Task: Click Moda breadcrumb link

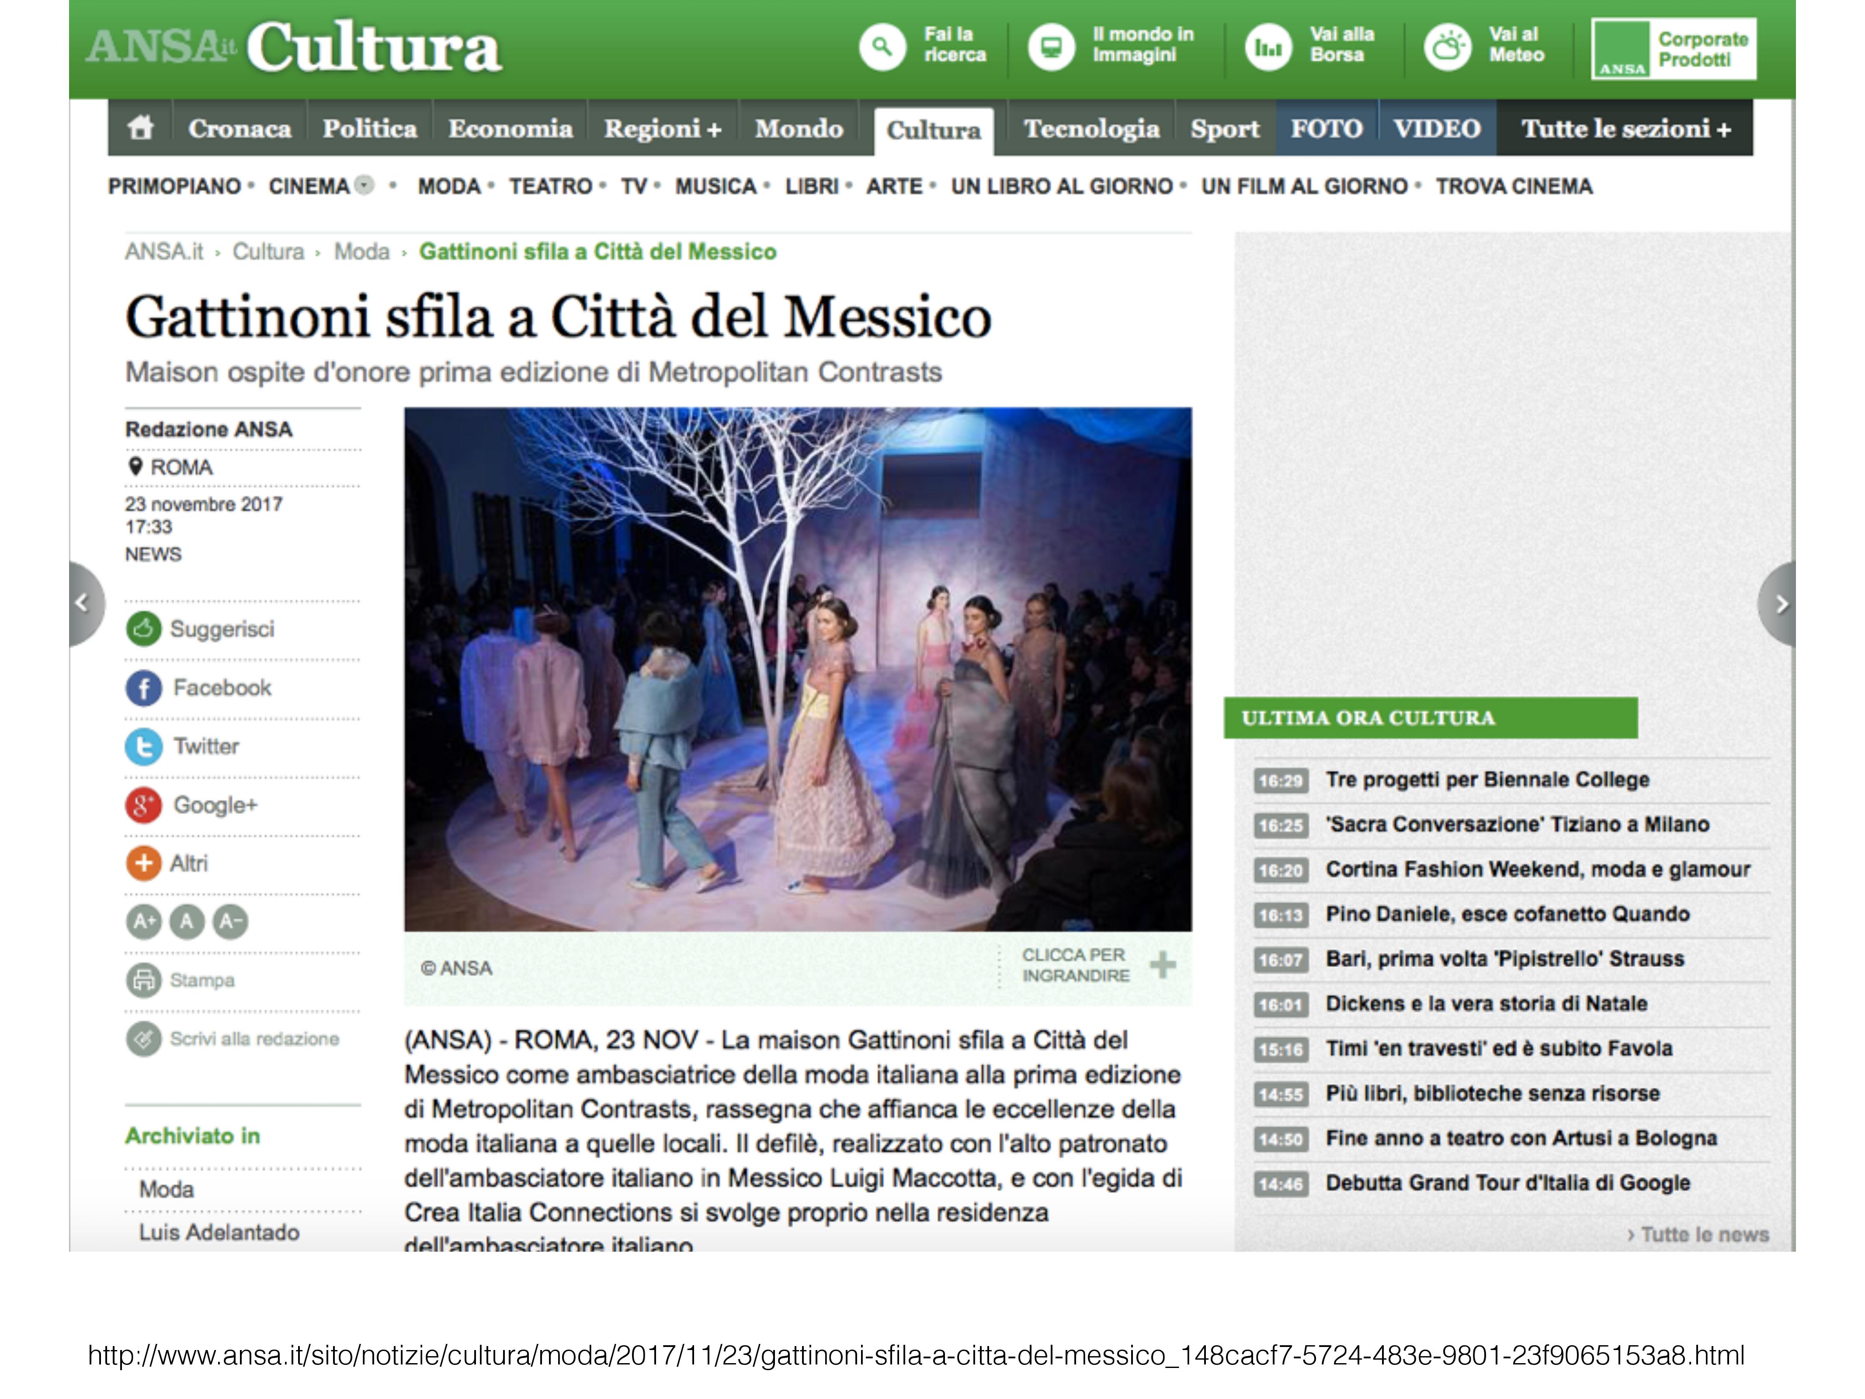Action: 362,251
